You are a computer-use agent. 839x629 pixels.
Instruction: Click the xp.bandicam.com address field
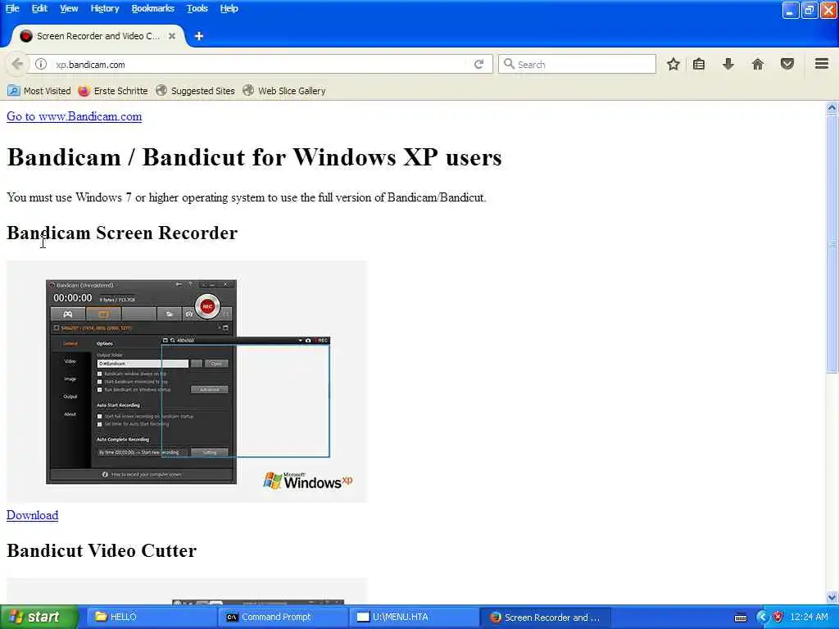(260, 64)
